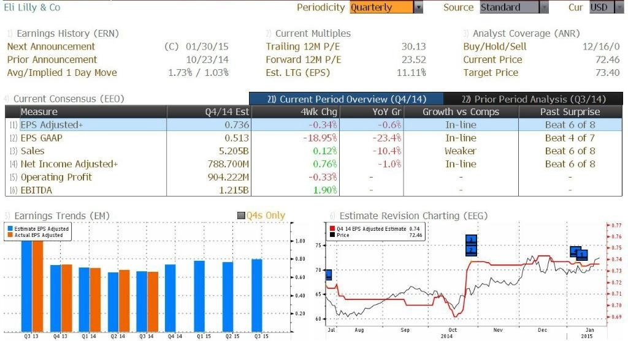Click Forward 12M P/E value 23.52
Screen dimensions: 628x341
pos(414,59)
